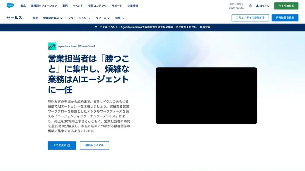Open the 企業情報 menu
Viewport: 305px width, 171px height.
pyautogui.click(x=133, y=6)
